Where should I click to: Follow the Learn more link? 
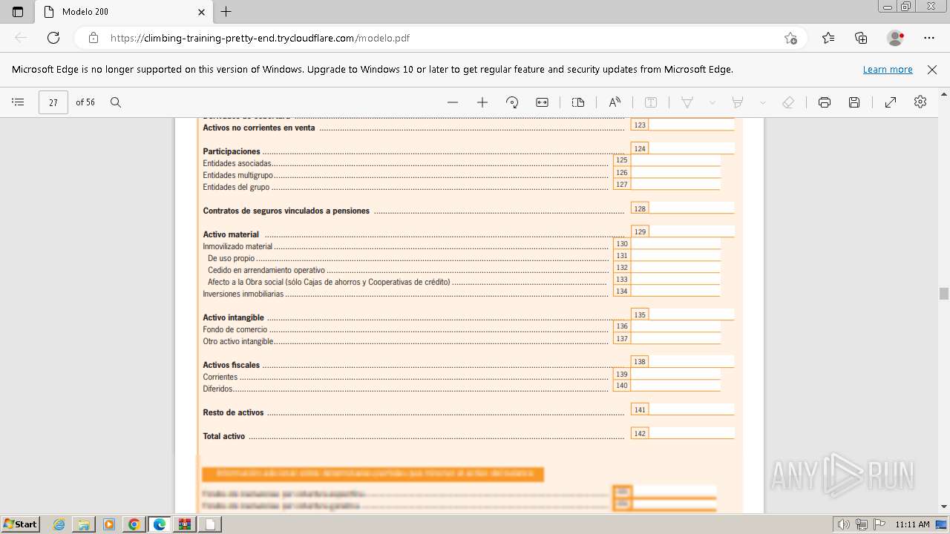888,69
